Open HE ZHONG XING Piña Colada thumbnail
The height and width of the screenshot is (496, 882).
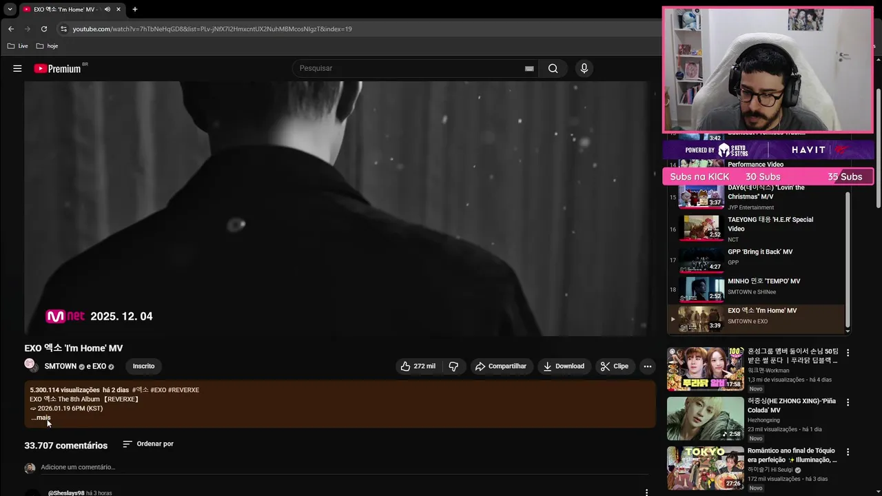click(706, 419)
